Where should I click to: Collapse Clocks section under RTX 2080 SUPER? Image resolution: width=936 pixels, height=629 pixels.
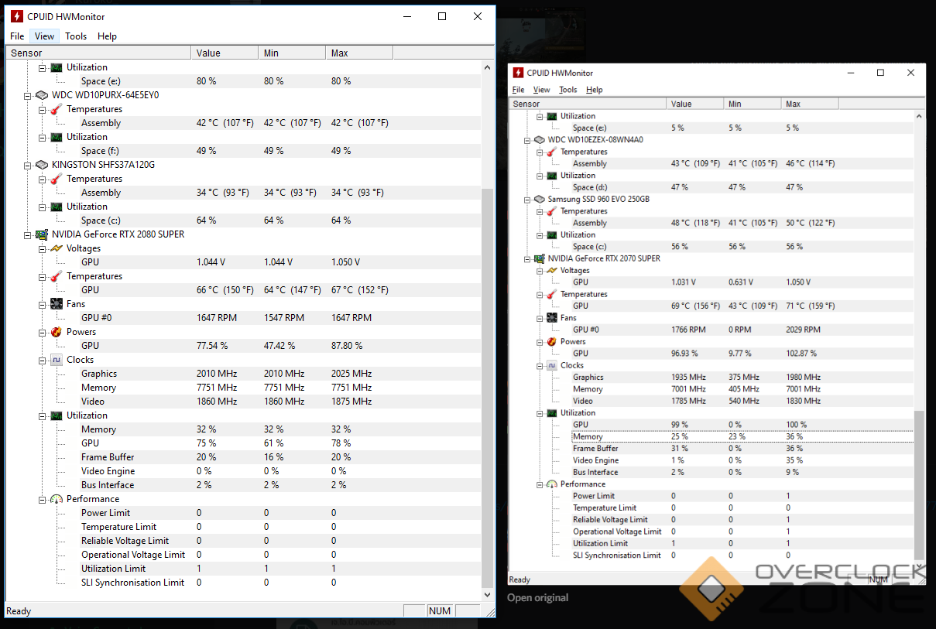tap(43, 360)
